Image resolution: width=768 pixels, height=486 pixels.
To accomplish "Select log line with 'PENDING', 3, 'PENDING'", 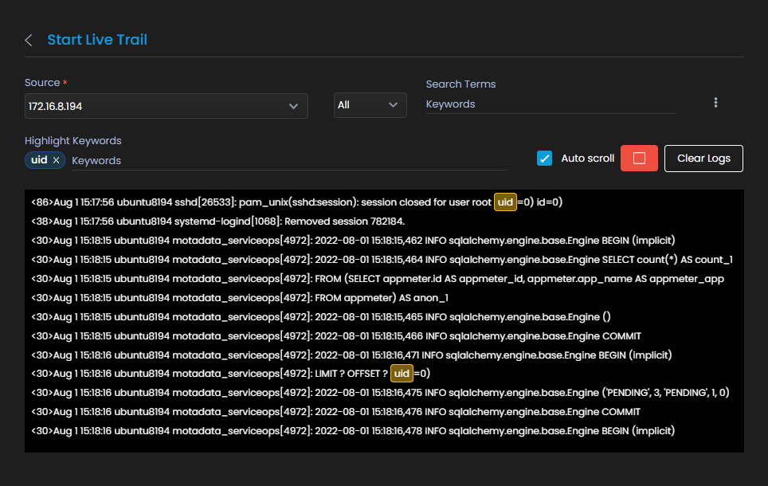I will click(x=380, y=393).
